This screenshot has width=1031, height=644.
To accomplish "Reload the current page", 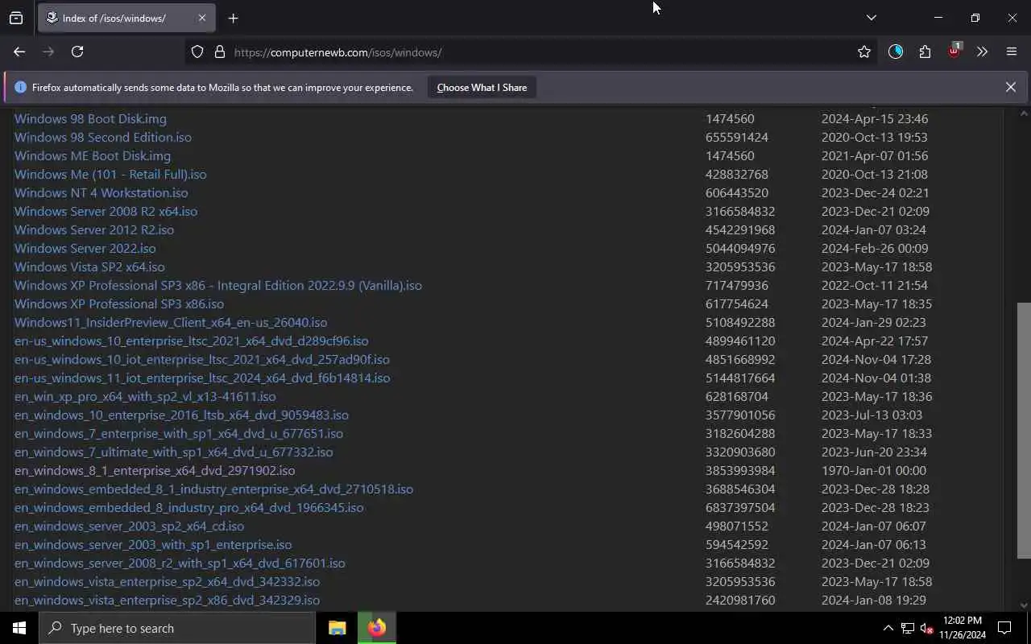I will point(77,52).
